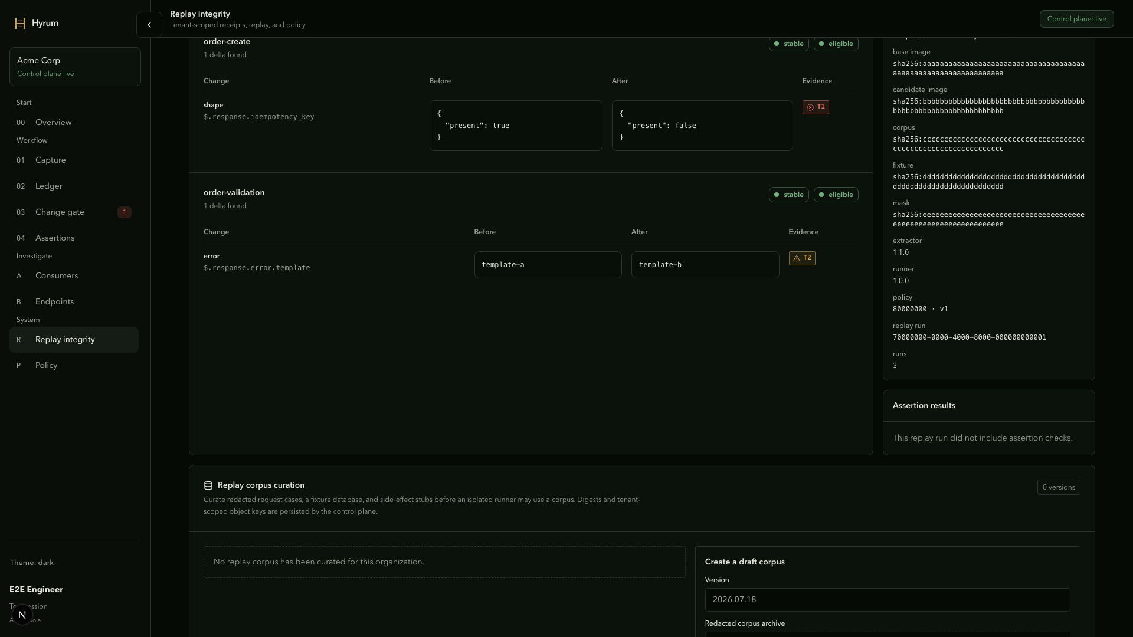
Task: Open the Acme Corp organization switcher
Action: pos(75,67)
